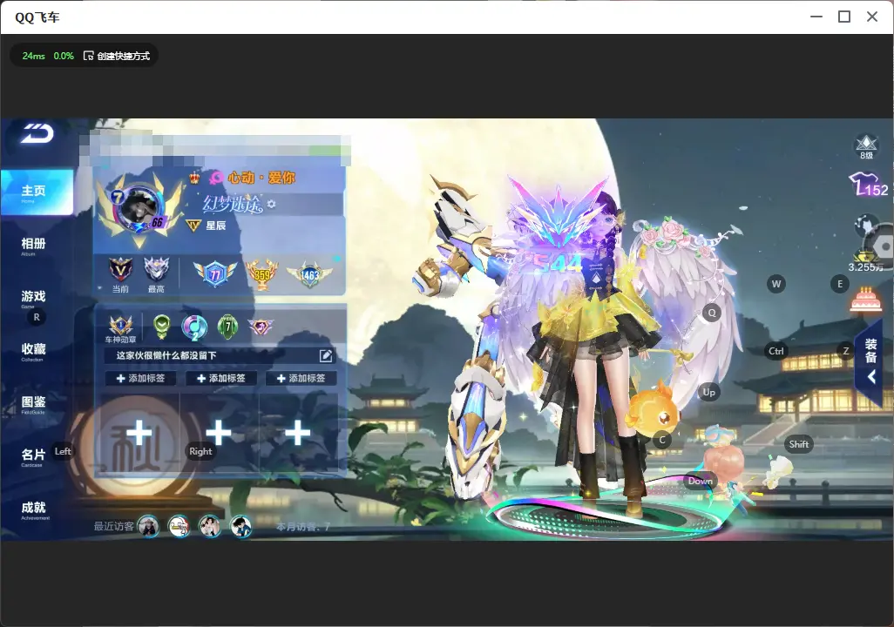
Task: Go to the 收藏 Collection tab
Action: pos(33,351)
